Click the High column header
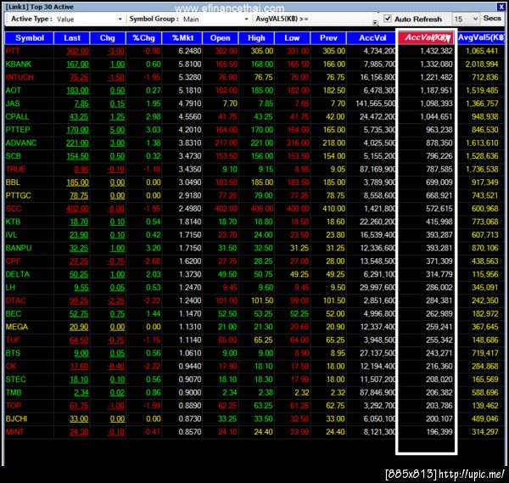 click(x=256, y=38)
